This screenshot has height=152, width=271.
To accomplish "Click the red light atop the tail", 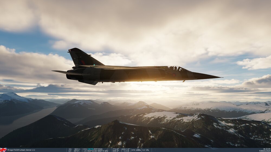I will tap(70, 50).
